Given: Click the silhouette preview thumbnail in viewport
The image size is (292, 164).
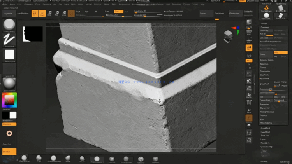Looking at the screenshot, I should tap(33, 34).
